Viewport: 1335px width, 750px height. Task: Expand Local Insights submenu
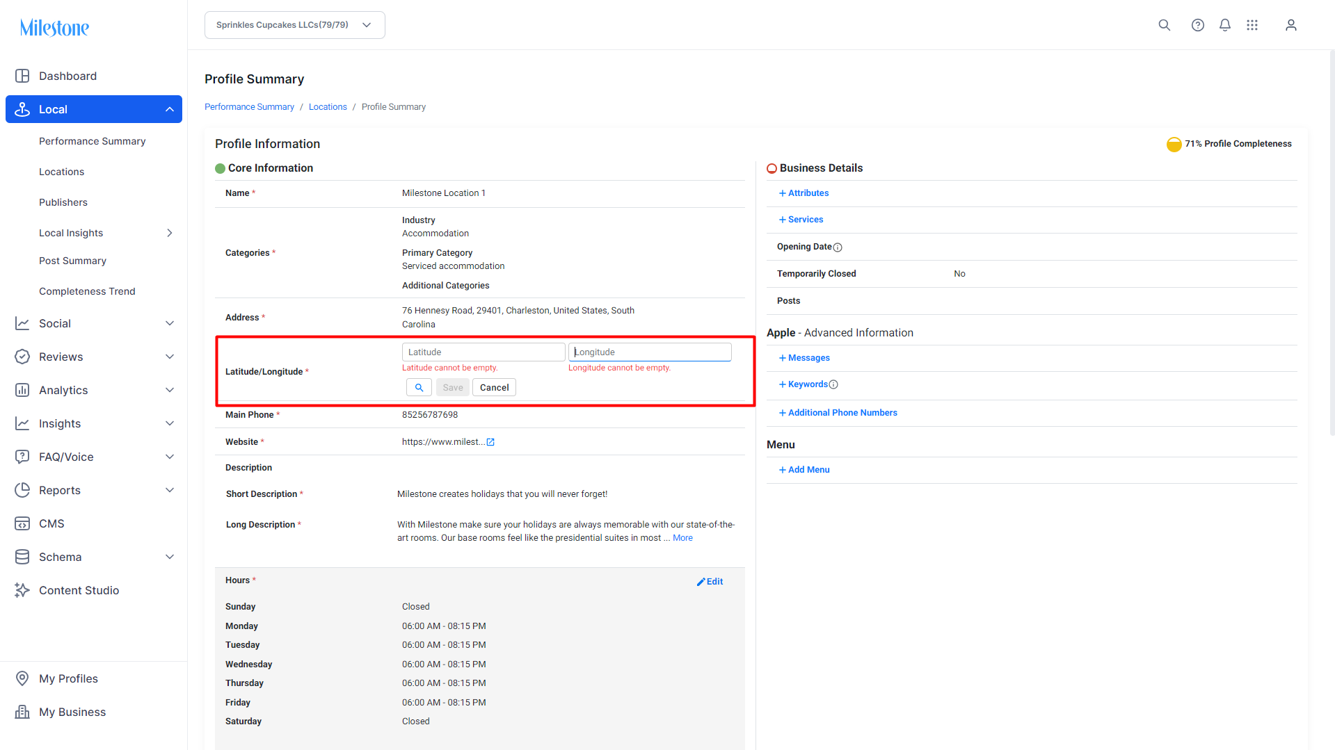click(x=170, y=233)
